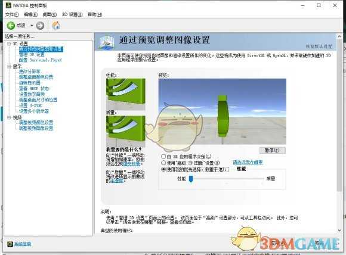346x255 pixels.
Task: Open the 文件(F) menu
Action: point(12,14)
